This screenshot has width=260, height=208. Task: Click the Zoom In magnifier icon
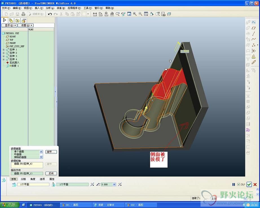pyautogui.click(x=135, y=14)
